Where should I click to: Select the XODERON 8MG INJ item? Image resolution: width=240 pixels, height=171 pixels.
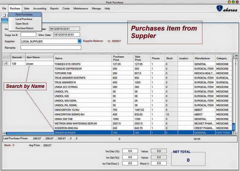tap(143, 128)
